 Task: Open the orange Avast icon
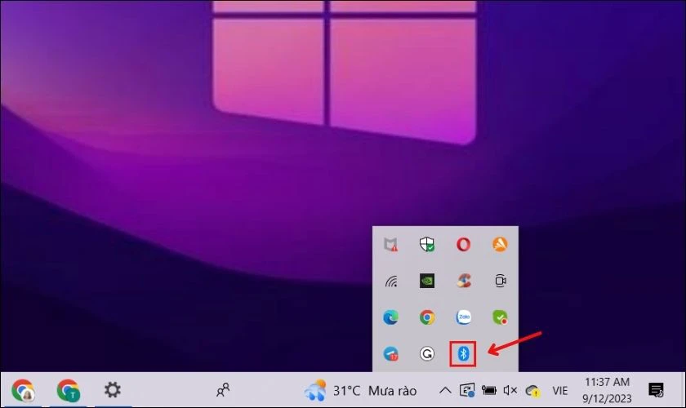500,244
